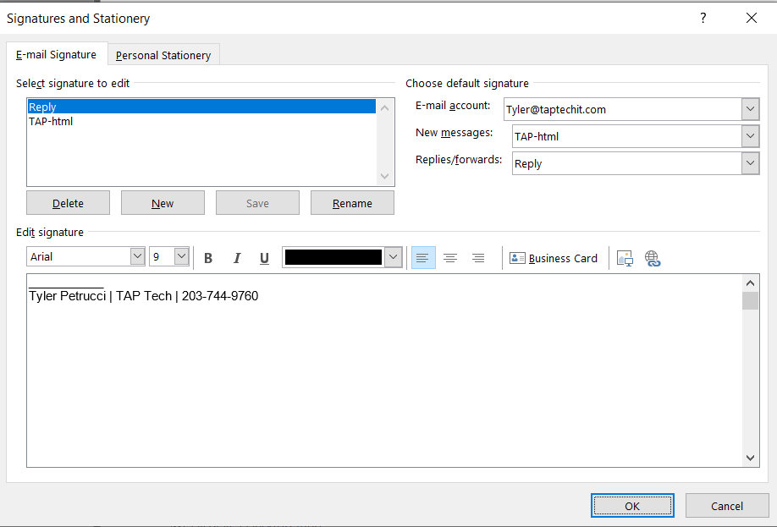
Task: Expand the E-mail account dropdown
Action: pos(750,109)
